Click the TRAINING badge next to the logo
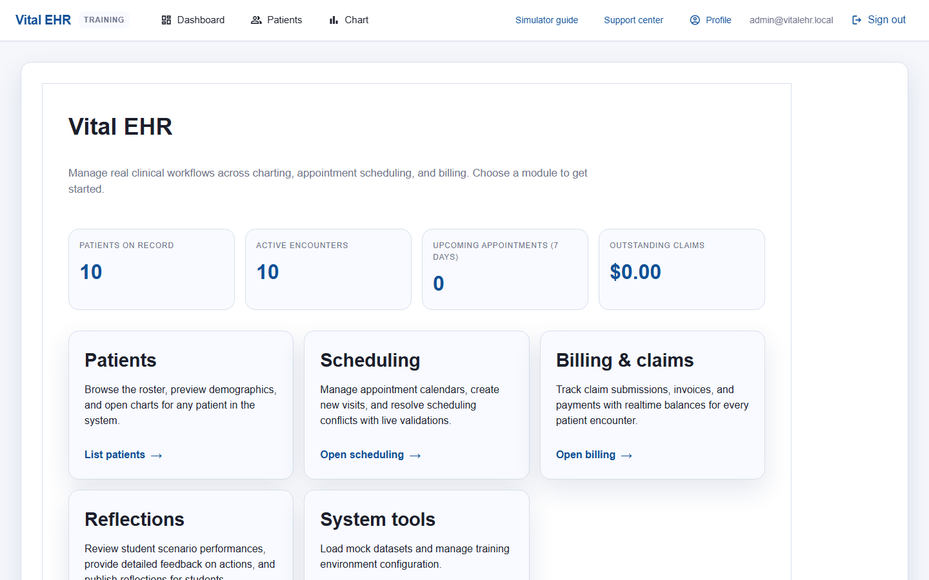Viewport: 929px width, 580px height. [x=104, y=19]
